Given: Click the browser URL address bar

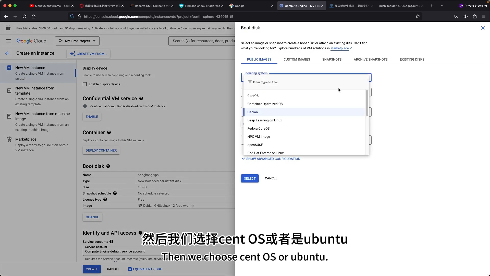Looking at the screenshot, I should coord(245,16).
